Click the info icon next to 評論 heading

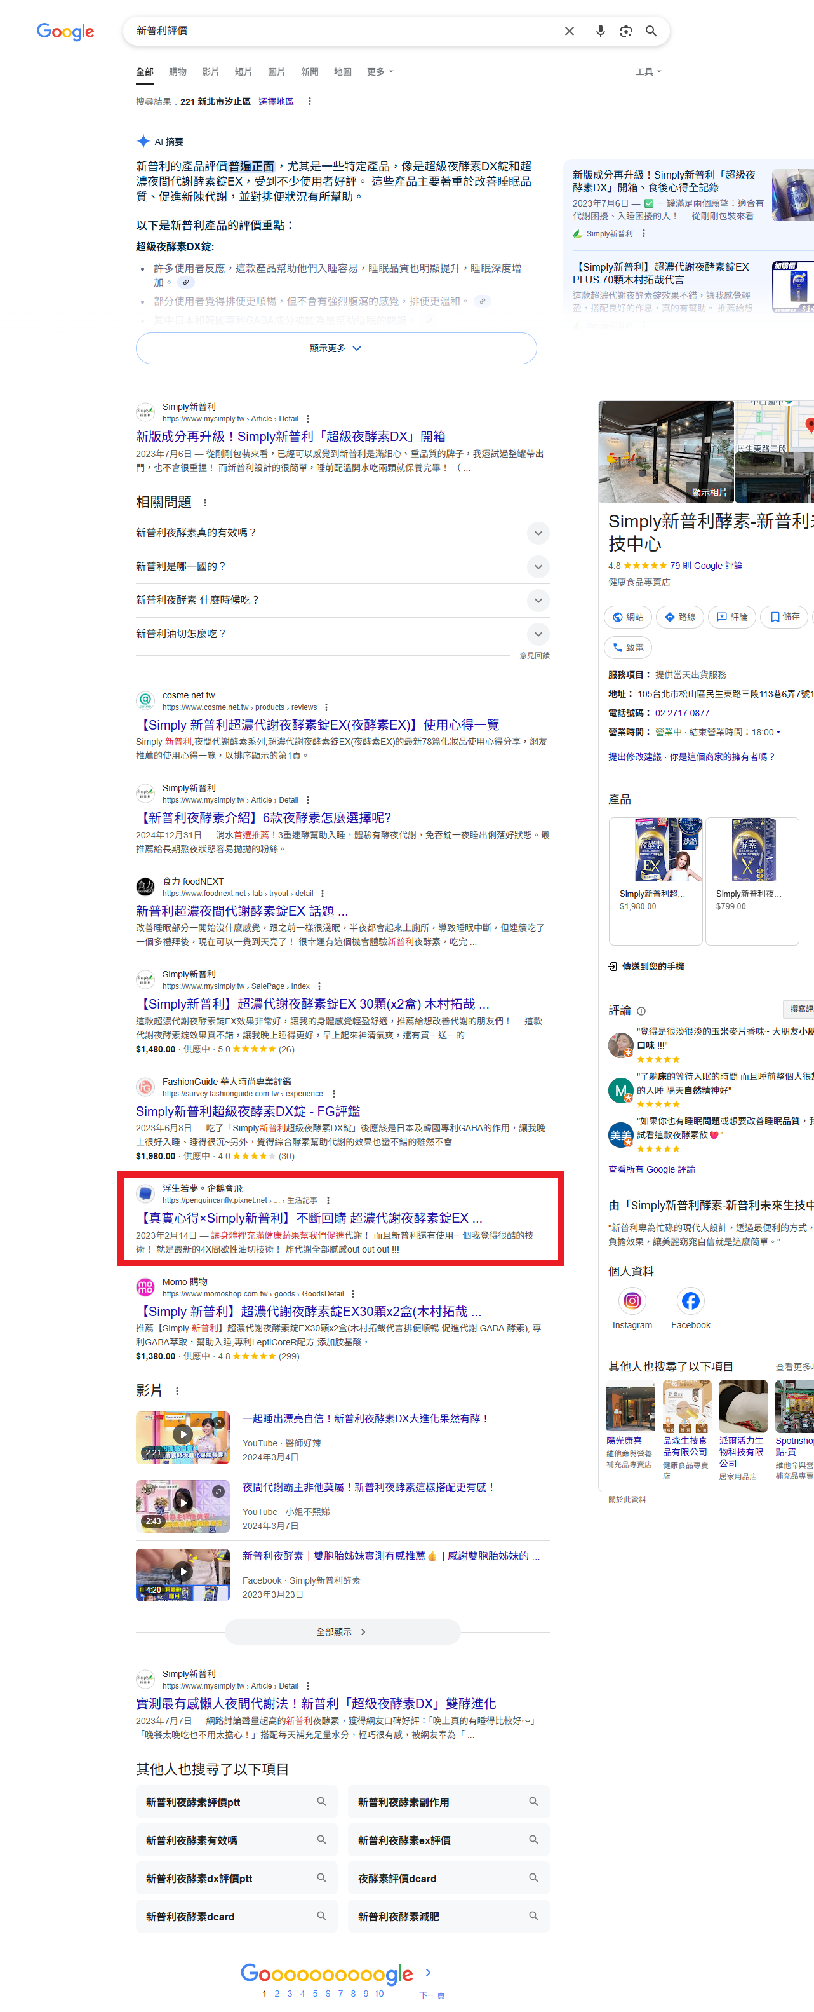point(641,1010)
